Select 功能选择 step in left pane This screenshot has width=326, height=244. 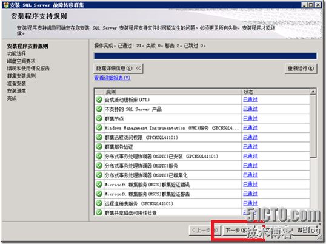pos(16,53)
